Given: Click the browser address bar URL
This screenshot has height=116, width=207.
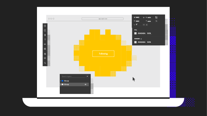Looking at the screenshot, I should pyautogui.click(x=103, y=19).
